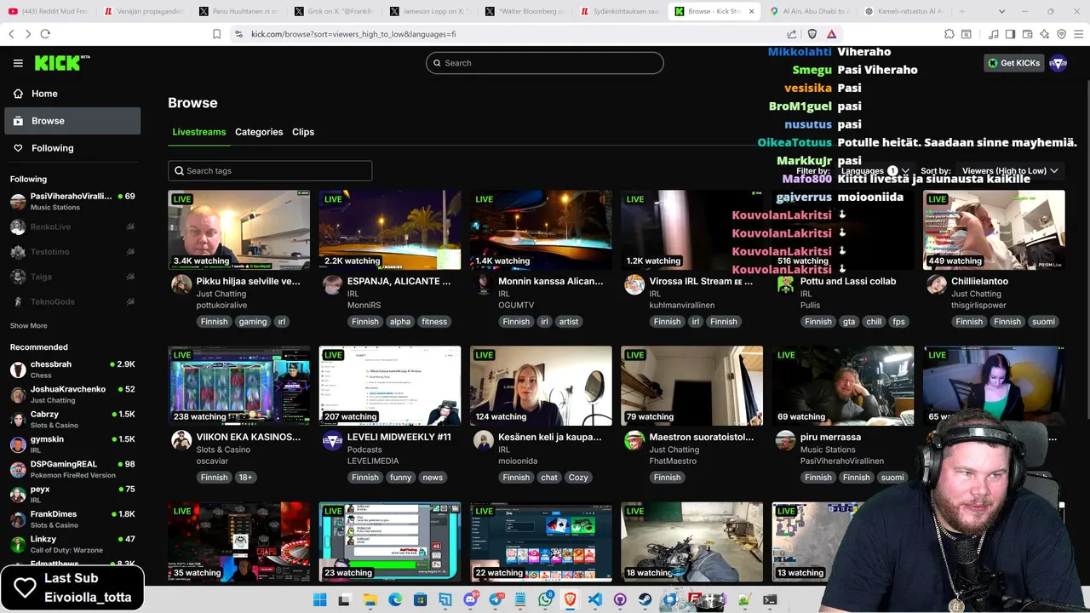Open Telegram from the taskbar
The image size is (1090, 613).
496,599
